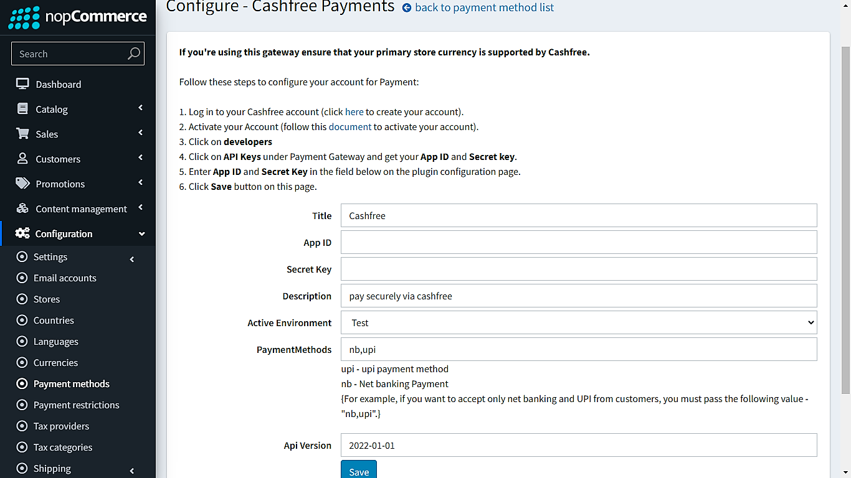Screen dimensions: 851x478
Task: Click the circle icon beside Payment restrictions
Action: [x=22, y=405]
